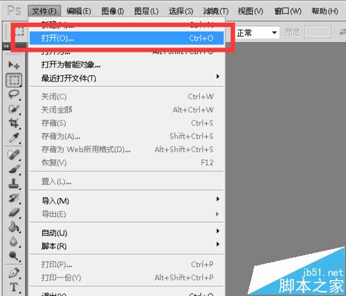Viewport: 346px width, 296px height.
Task: Open the 选择(S) menu
Action: (181, 11)
